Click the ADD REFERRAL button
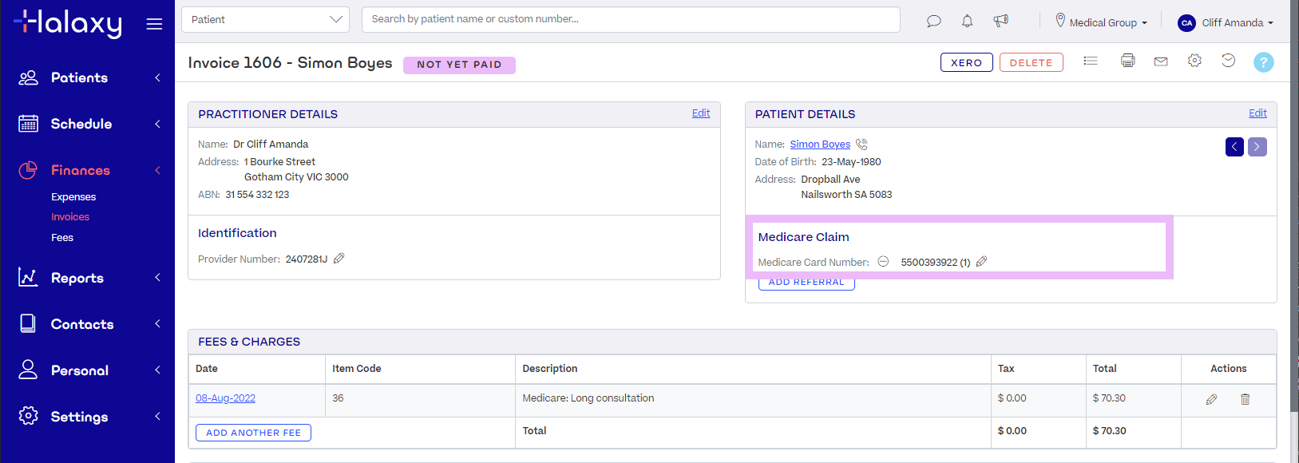1299x463 pixels. [806, 283]
